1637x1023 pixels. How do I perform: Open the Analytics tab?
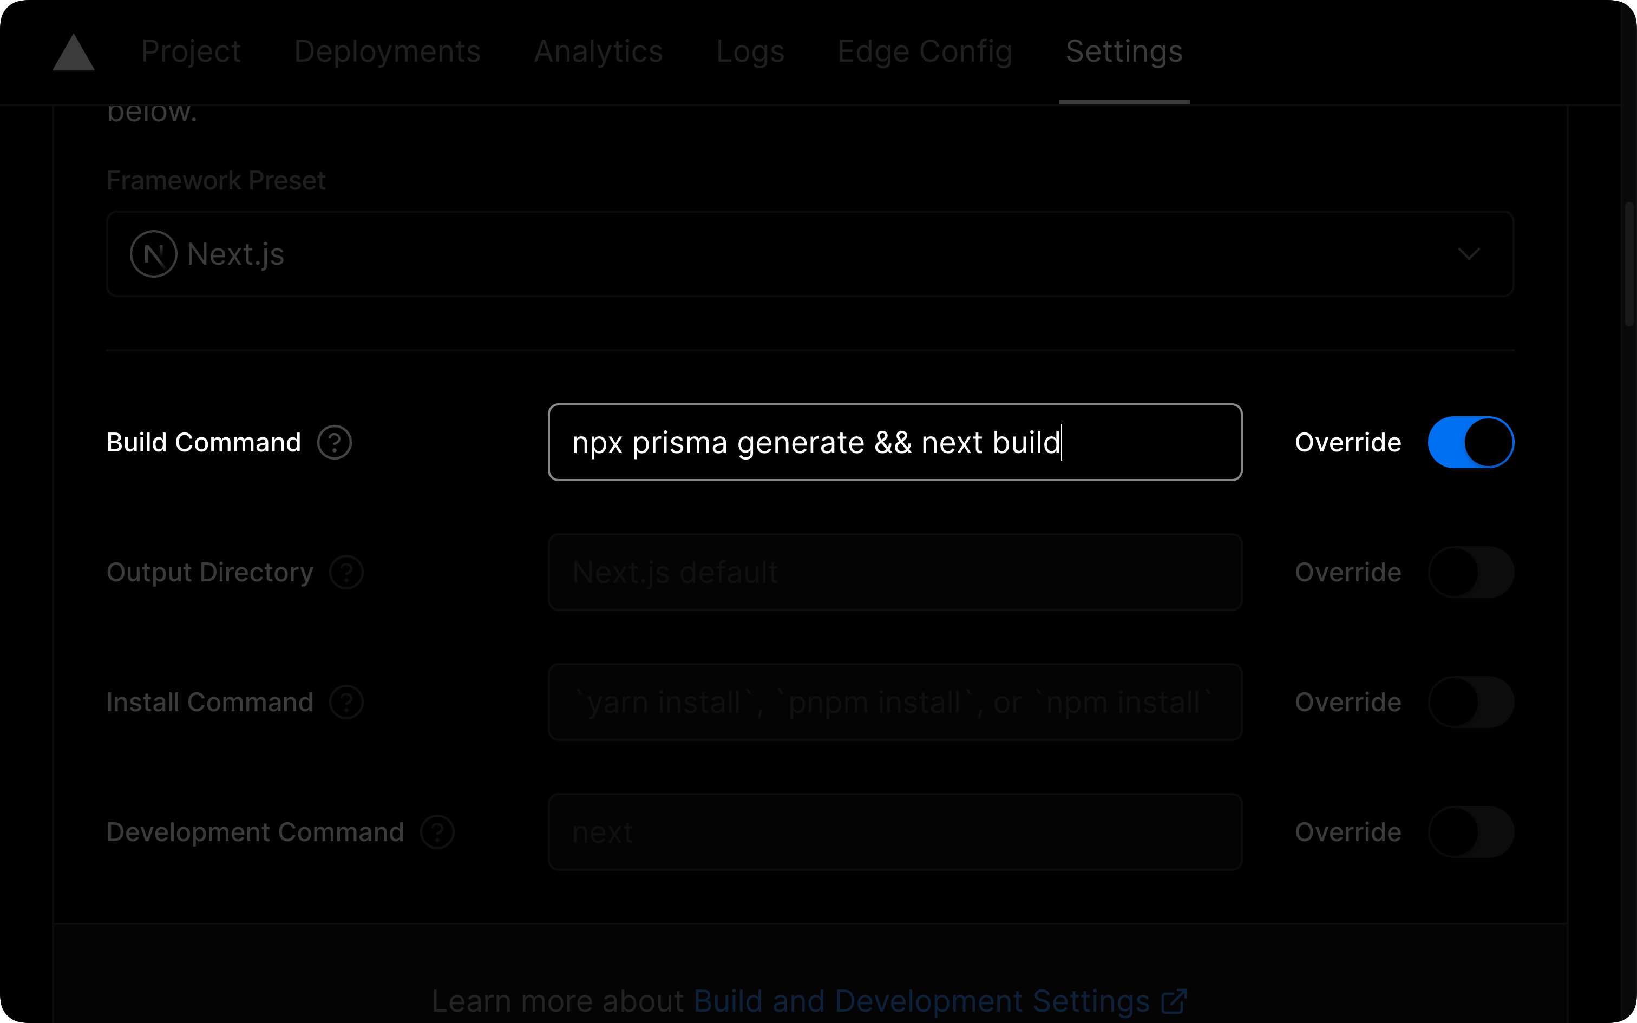599,51
